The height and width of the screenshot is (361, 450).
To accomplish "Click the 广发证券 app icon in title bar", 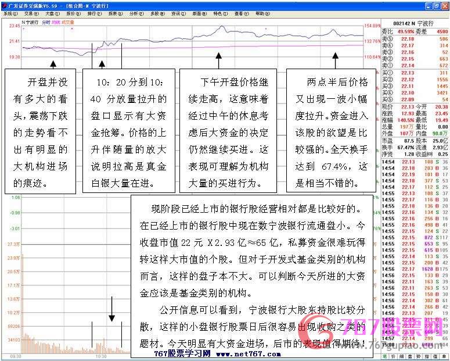I will point(4,6).
